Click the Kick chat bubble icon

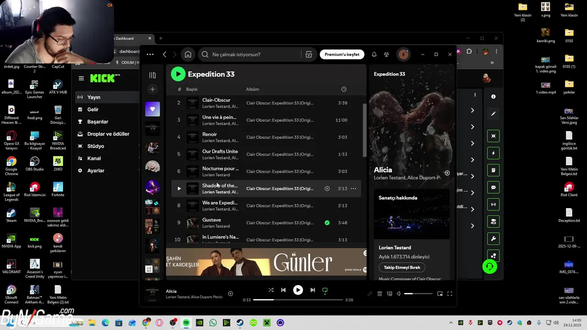[x=493, y=187]
